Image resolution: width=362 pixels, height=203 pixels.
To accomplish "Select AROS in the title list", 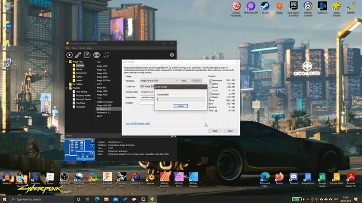I will click(x=100, y=116).
